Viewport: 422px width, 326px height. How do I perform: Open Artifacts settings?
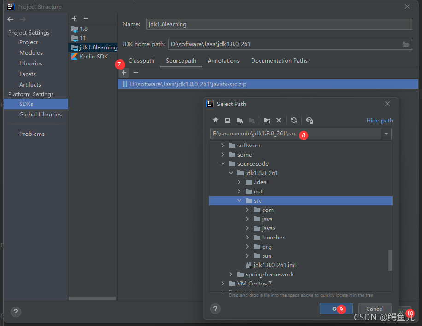[x=30, y=84]
